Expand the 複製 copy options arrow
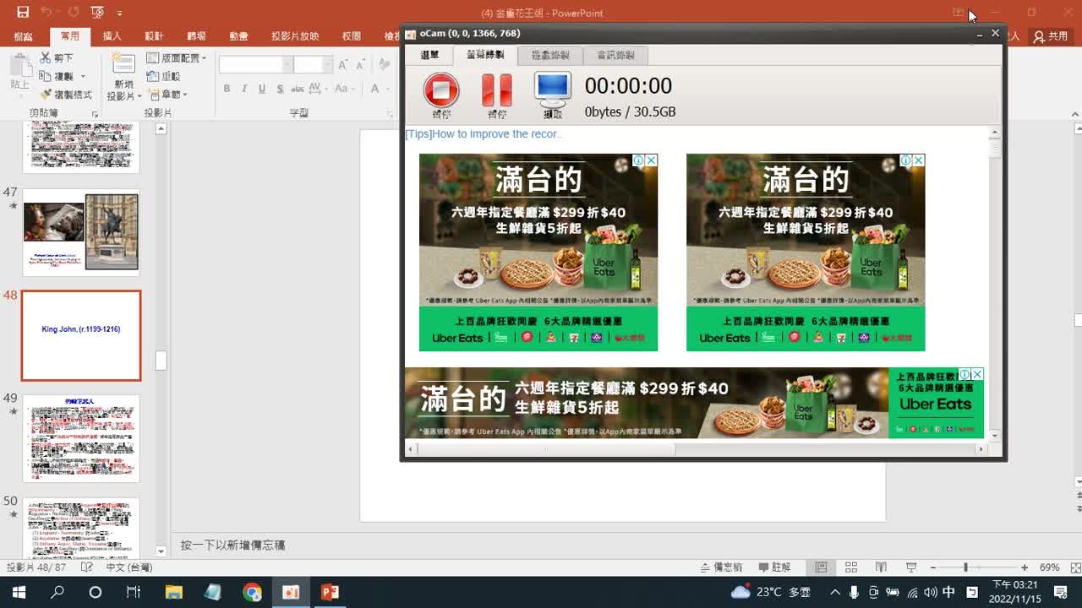Image resolution: width=1082 pixels, height=608 pixels. 82,77
